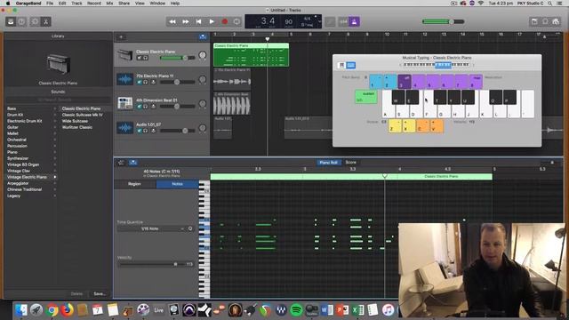This screenshot has width=569, height=320.
Task: Mute the 70s Electric Piano 11 track
Action: pos(139,82)
